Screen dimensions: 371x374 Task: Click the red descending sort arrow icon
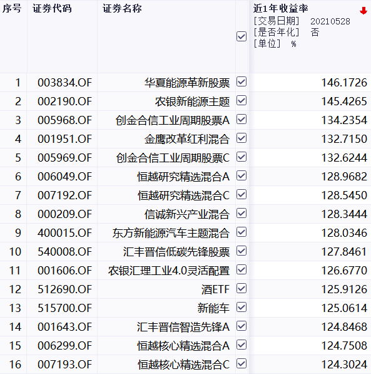(x=363, y=11)
